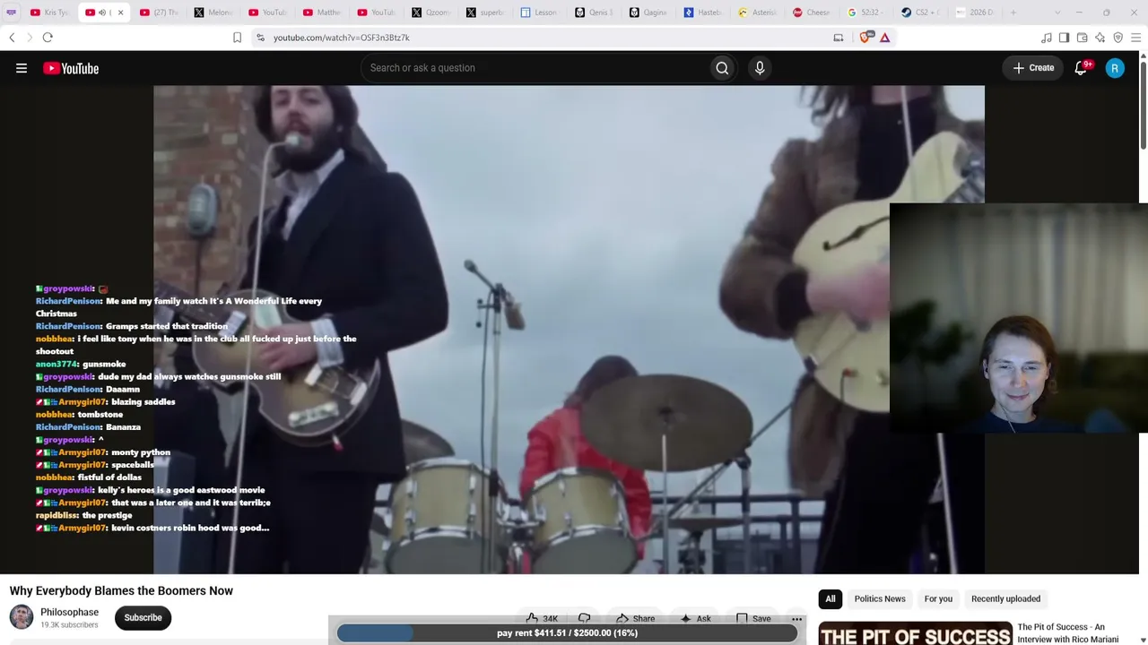Open the browser main menu
This screenshot has height=645, width=1148.
pyautogui.click(x=1136, y=38)
